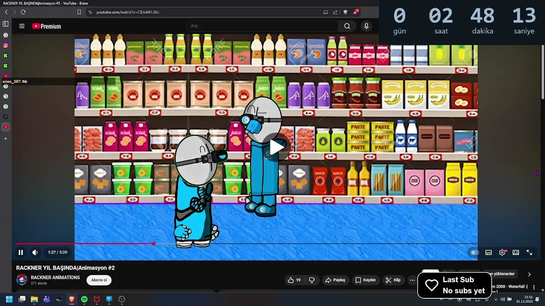
Task: Open McAfee red shield taskbar icon
Action: coord(97,299)
